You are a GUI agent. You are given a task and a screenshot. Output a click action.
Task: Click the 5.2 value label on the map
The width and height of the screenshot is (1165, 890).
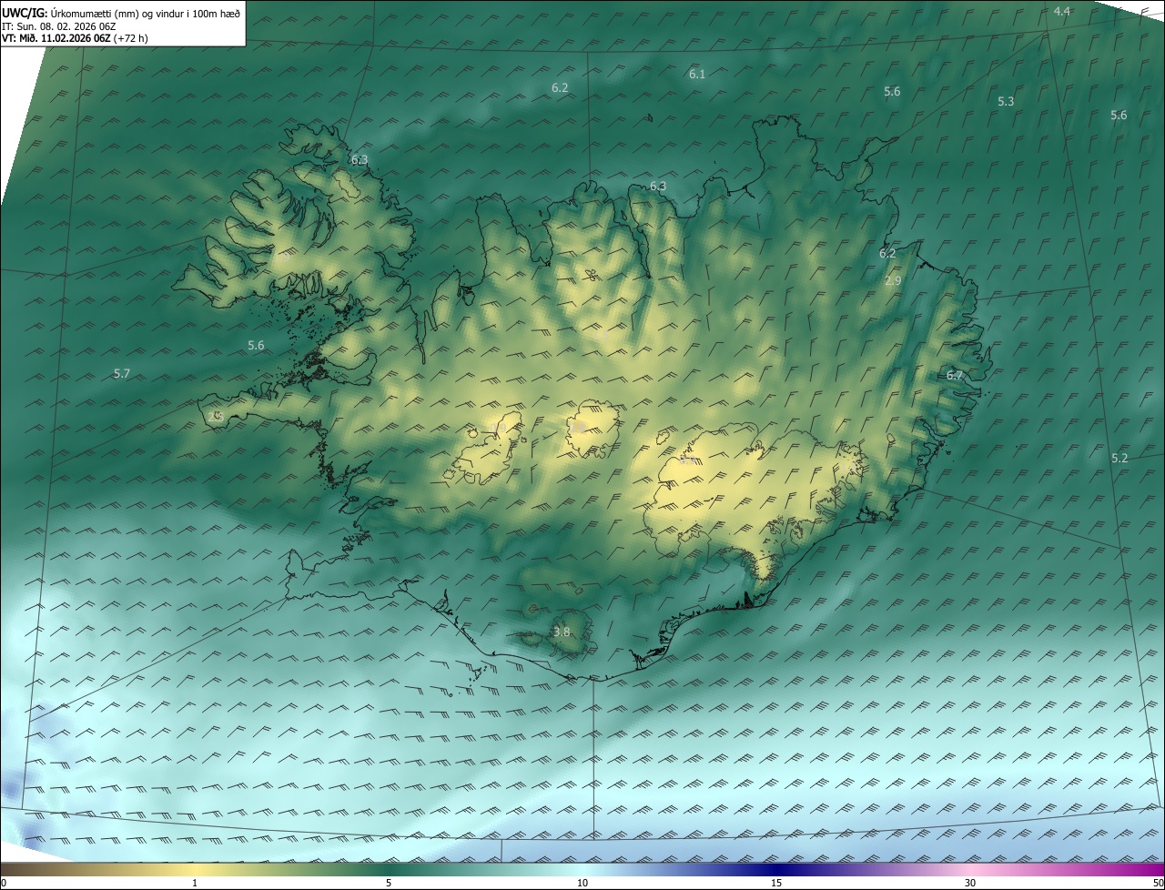pyautogui.click(x=1119, y=459)
